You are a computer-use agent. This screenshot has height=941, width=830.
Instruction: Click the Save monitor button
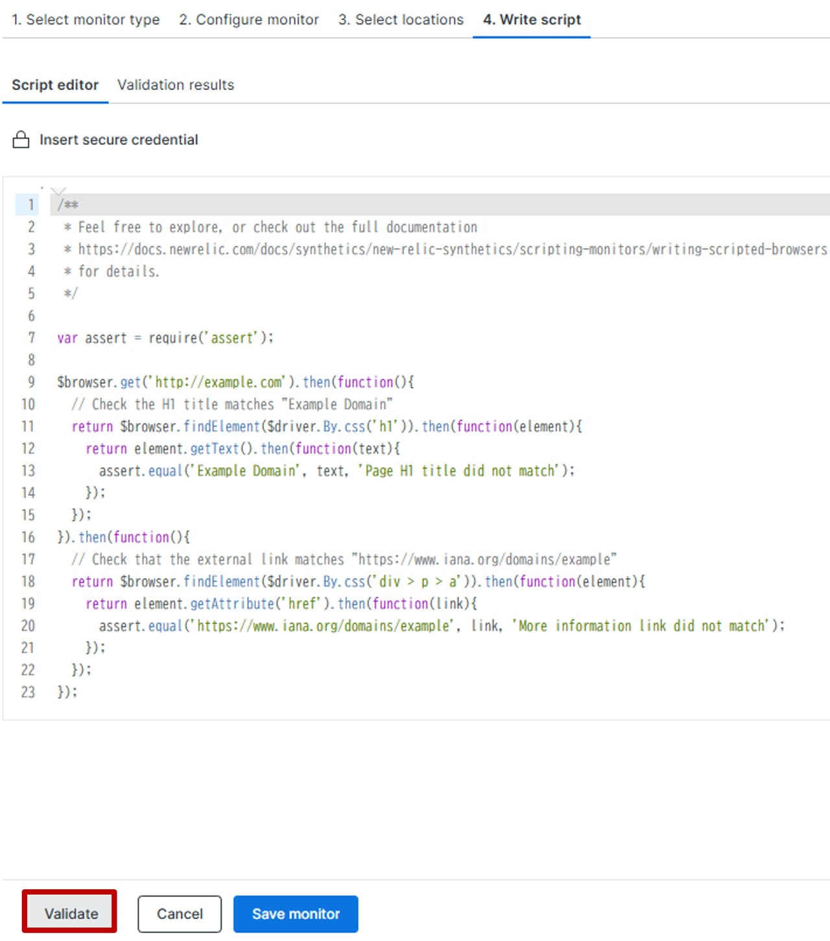(x=296, y=914)
